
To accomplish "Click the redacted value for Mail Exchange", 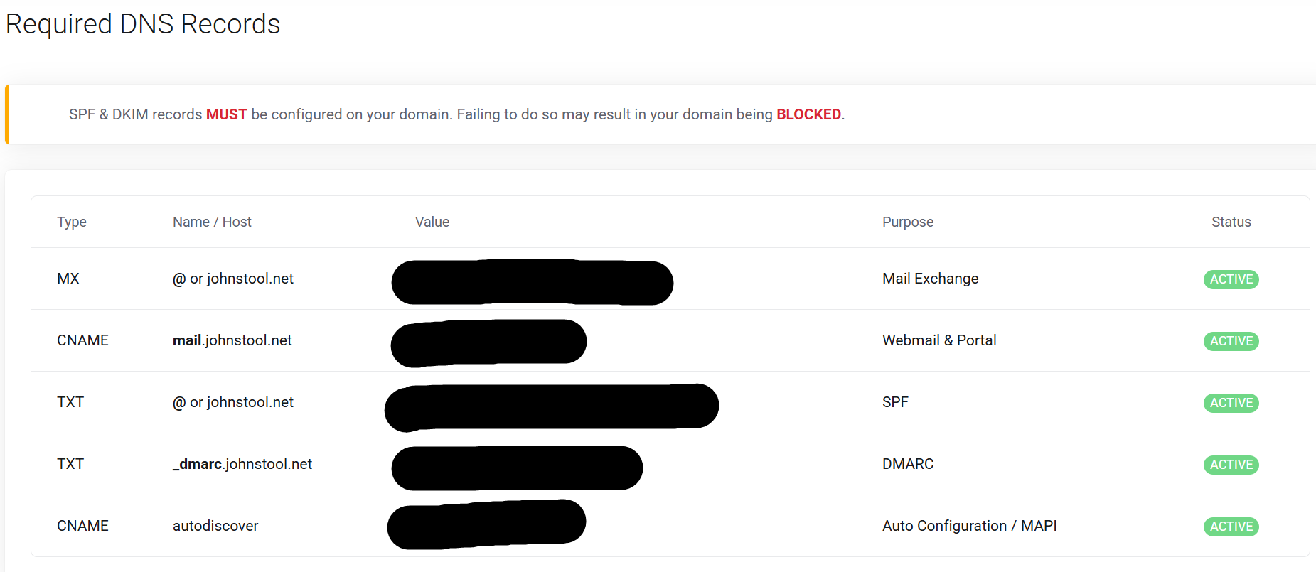I will tap(532, 282).
